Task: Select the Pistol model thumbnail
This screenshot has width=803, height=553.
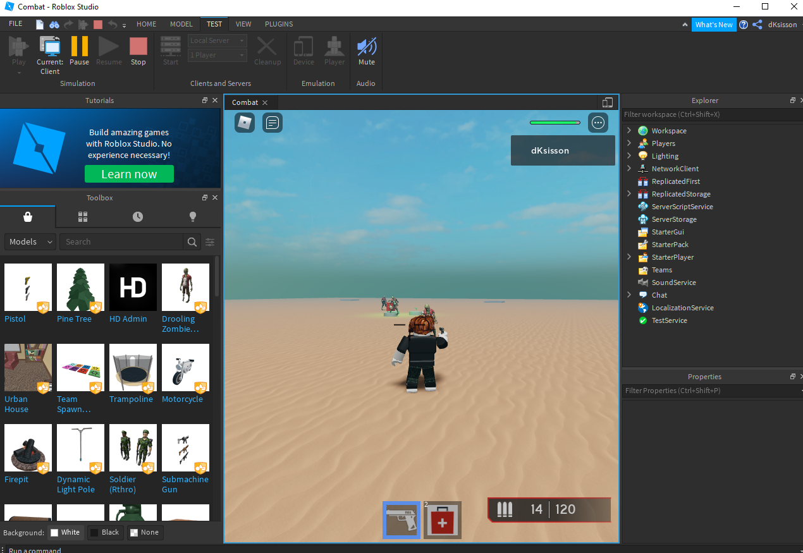Action: coord(28,288)
